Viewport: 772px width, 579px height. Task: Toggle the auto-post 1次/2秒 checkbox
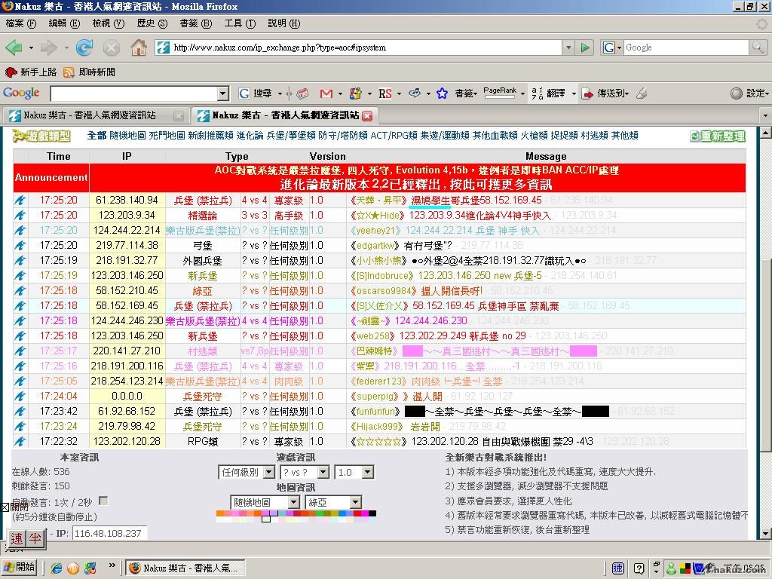point(103,501)
